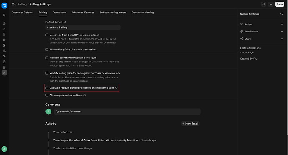The height and width of the screenshot is (155, 288).
Task: Click the Save button
Action: coord(280,4)
